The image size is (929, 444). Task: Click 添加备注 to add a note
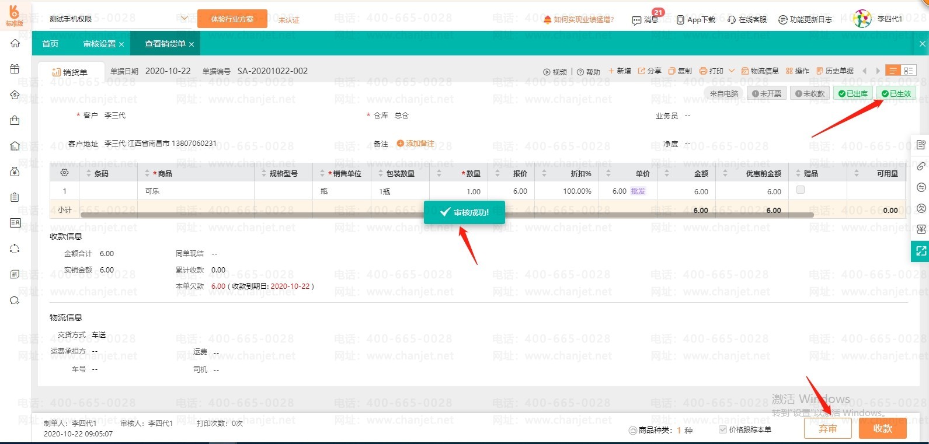click(416, 144)
